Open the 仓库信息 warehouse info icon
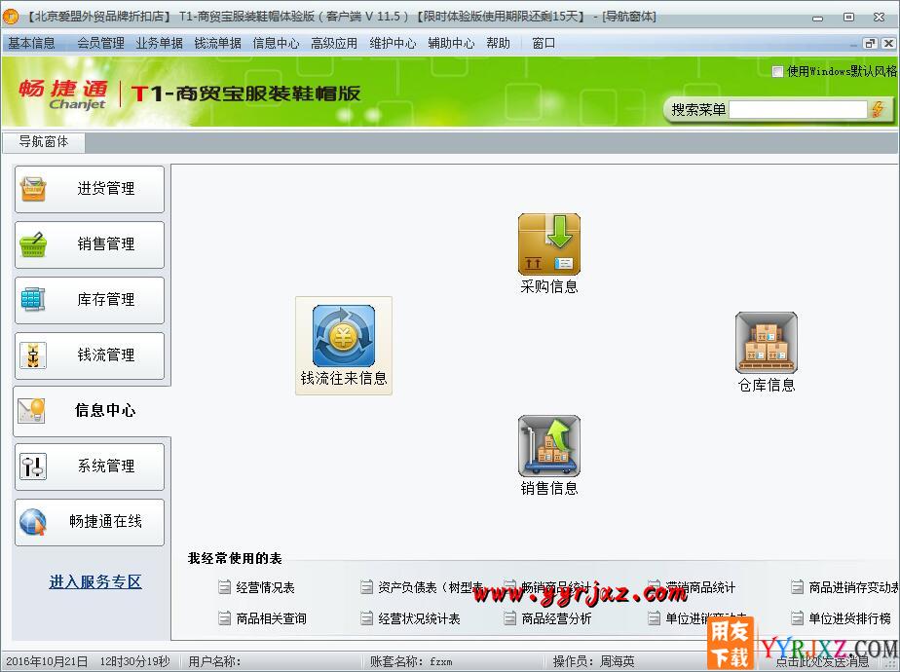The height and width of the screenshot is (672, 900). point(766,343)
